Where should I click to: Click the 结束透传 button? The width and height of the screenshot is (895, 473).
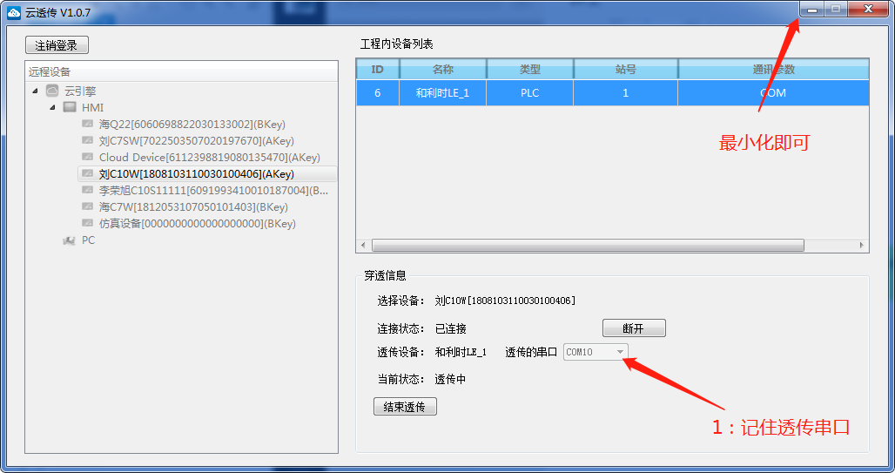point(405,407)
